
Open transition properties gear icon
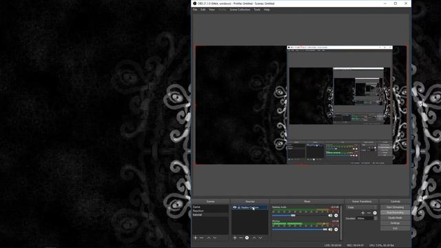[375, 213]
